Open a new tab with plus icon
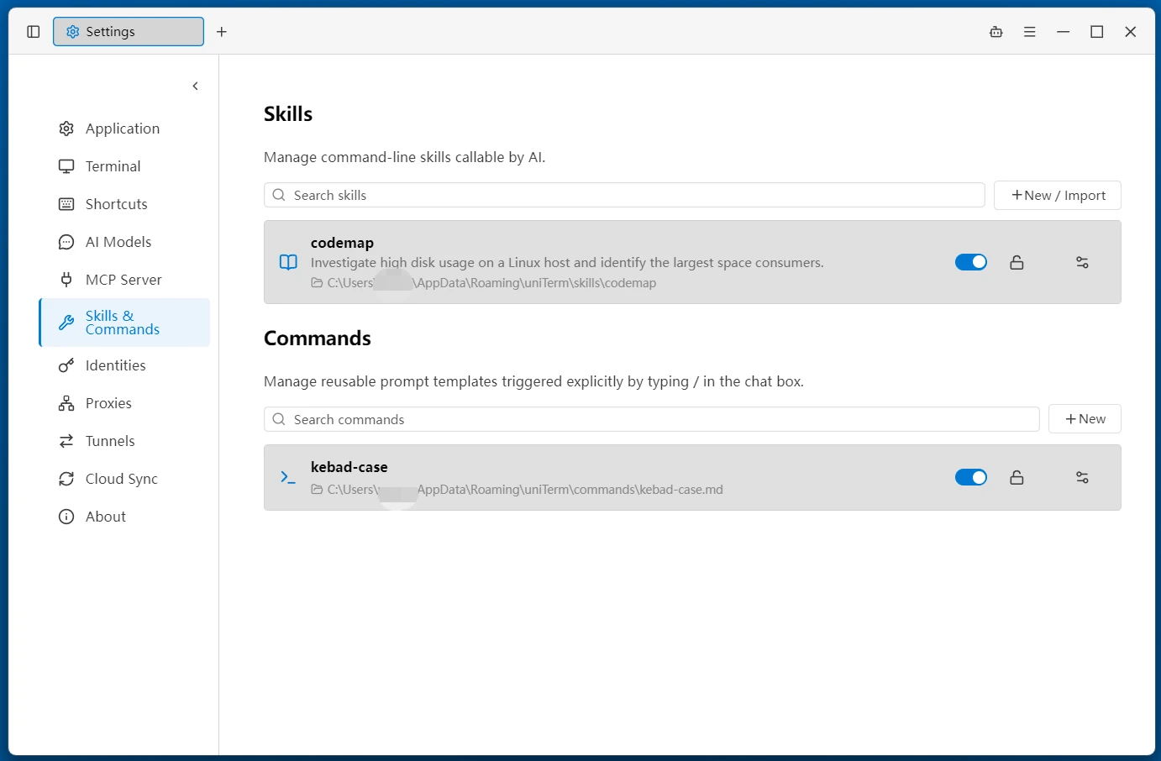This screenshot has width=1161, height=761. pos(222,32)
